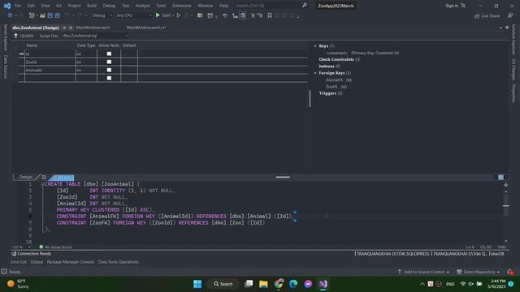Open the Server Explorer side panel

[x=6, y=37]
